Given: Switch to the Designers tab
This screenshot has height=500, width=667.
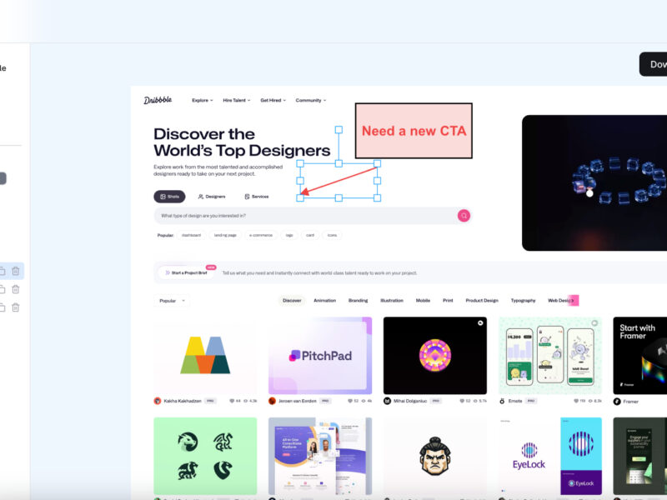Looking at the screenshot, I should [x=212, y=197].
